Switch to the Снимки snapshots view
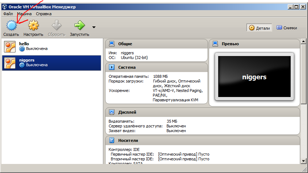This screenshot has height=173, width=308. coord(287,28)
